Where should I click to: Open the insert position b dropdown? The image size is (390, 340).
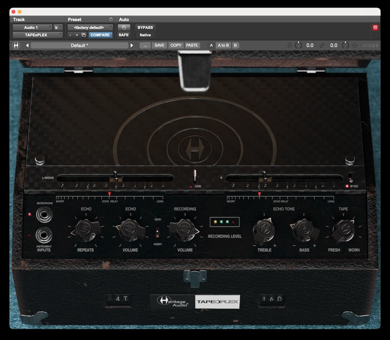pos(58,27)
